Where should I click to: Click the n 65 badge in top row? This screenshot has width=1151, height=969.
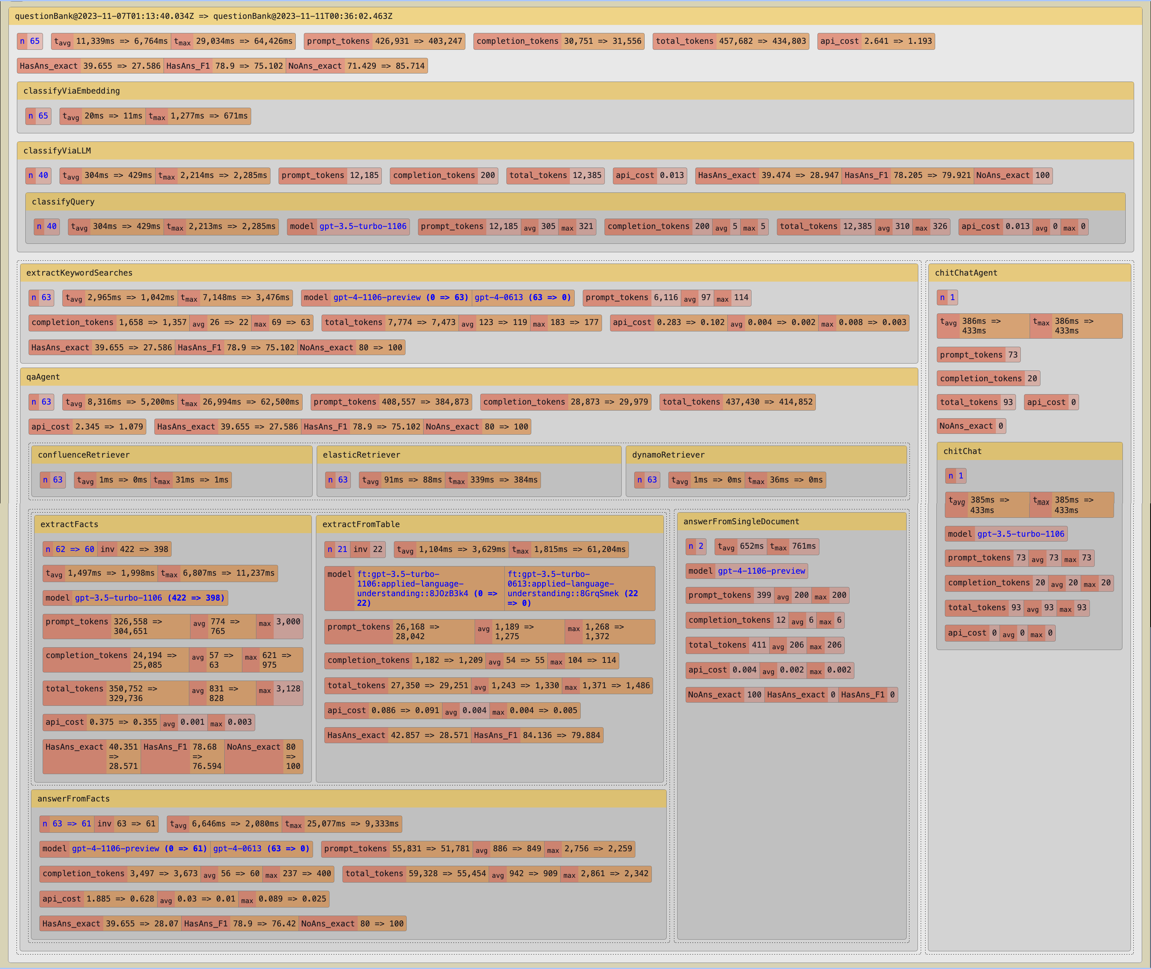(x=30, y=41)
